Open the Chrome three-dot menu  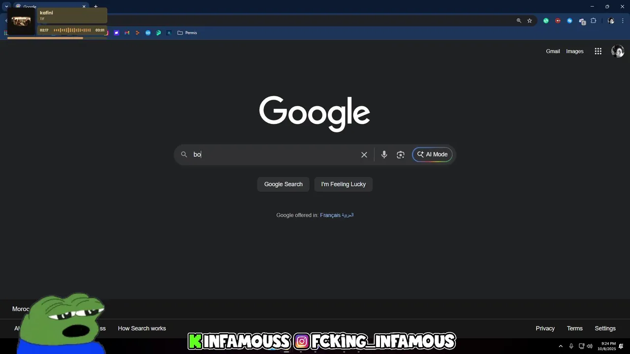tap(623, 21)
